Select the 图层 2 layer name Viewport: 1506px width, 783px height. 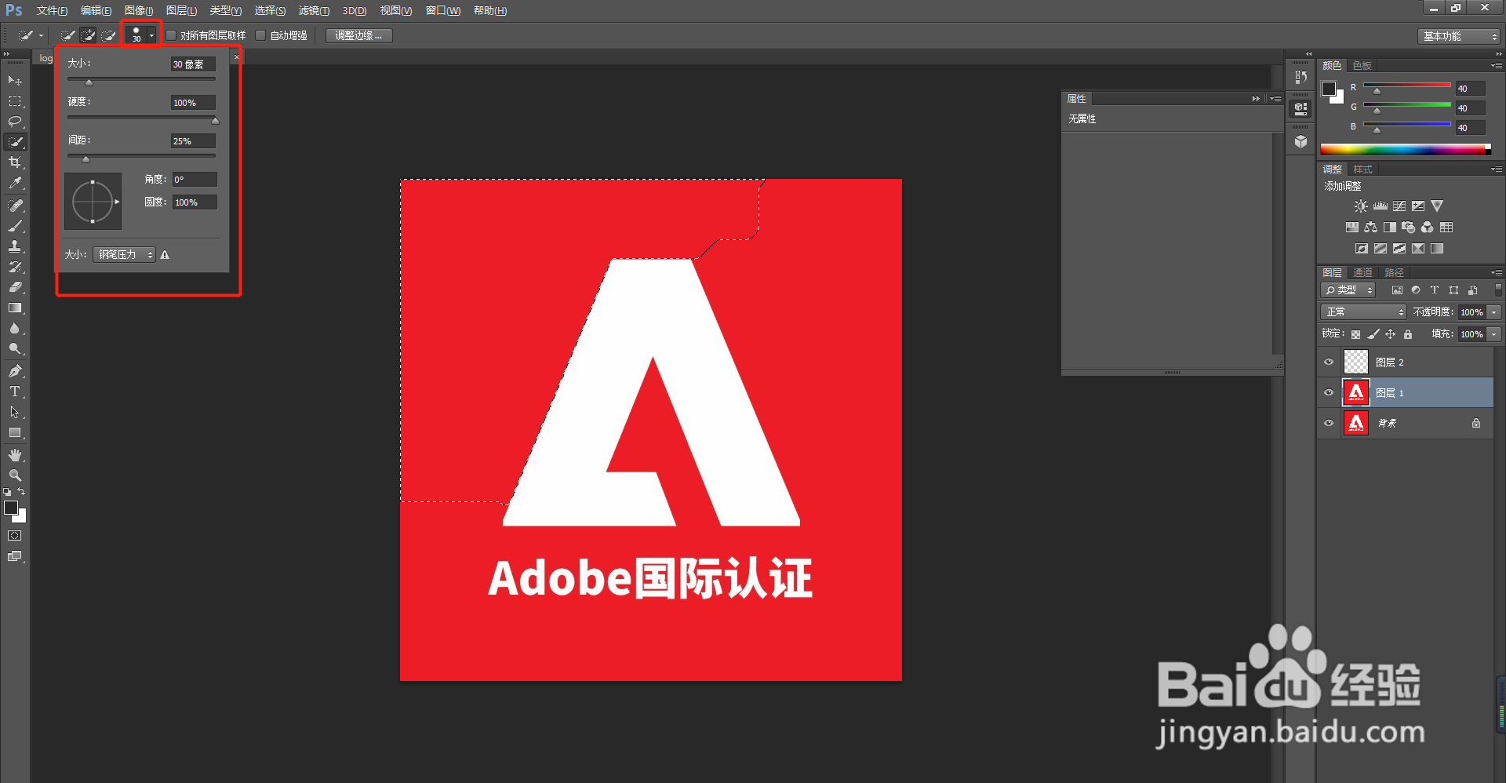pyautogui.click(x=1390, y=362)
